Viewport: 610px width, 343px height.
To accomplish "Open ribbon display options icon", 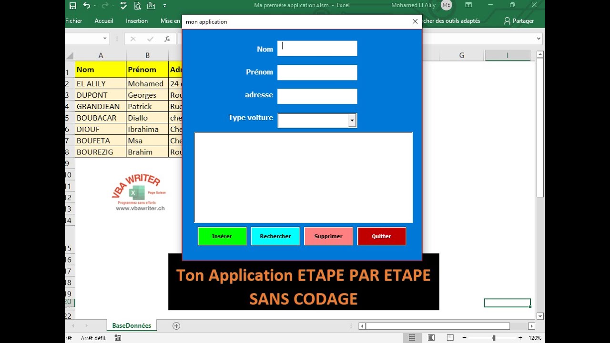I will click(468, 5).
